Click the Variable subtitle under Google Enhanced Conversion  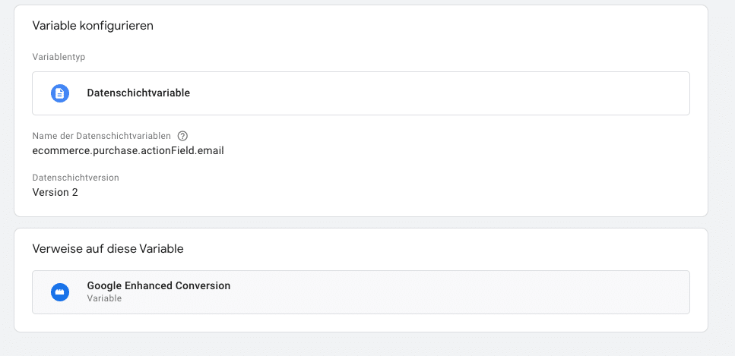(x=104, y=298)
